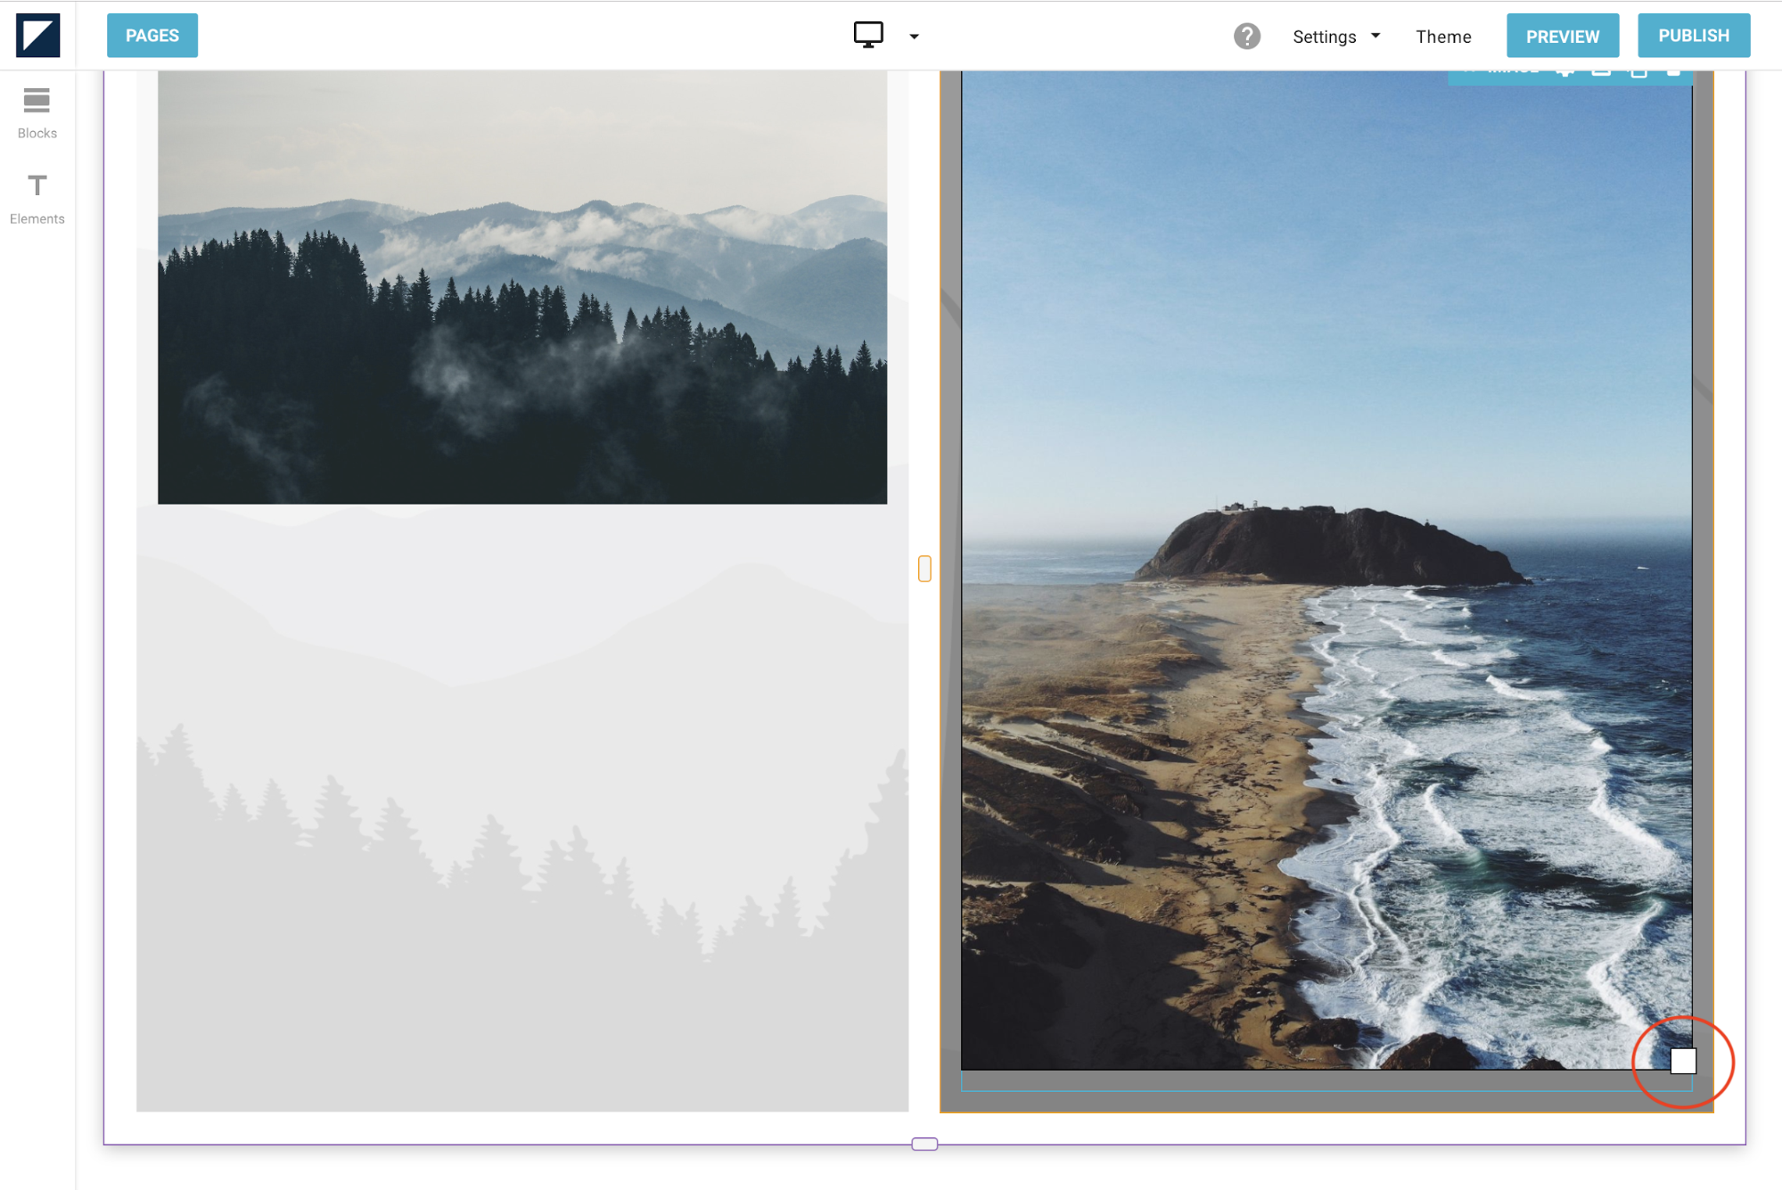Screen dimensions: 1782x1190
Task: Expand the device view dropdown arrow
Action: (x=914, y=37)
